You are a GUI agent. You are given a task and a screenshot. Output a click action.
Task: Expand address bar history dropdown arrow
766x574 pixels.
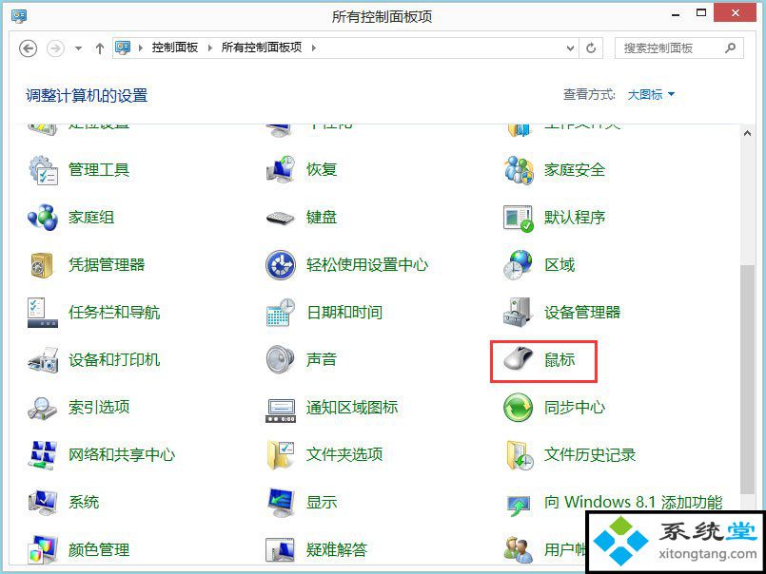pos(570,48)
